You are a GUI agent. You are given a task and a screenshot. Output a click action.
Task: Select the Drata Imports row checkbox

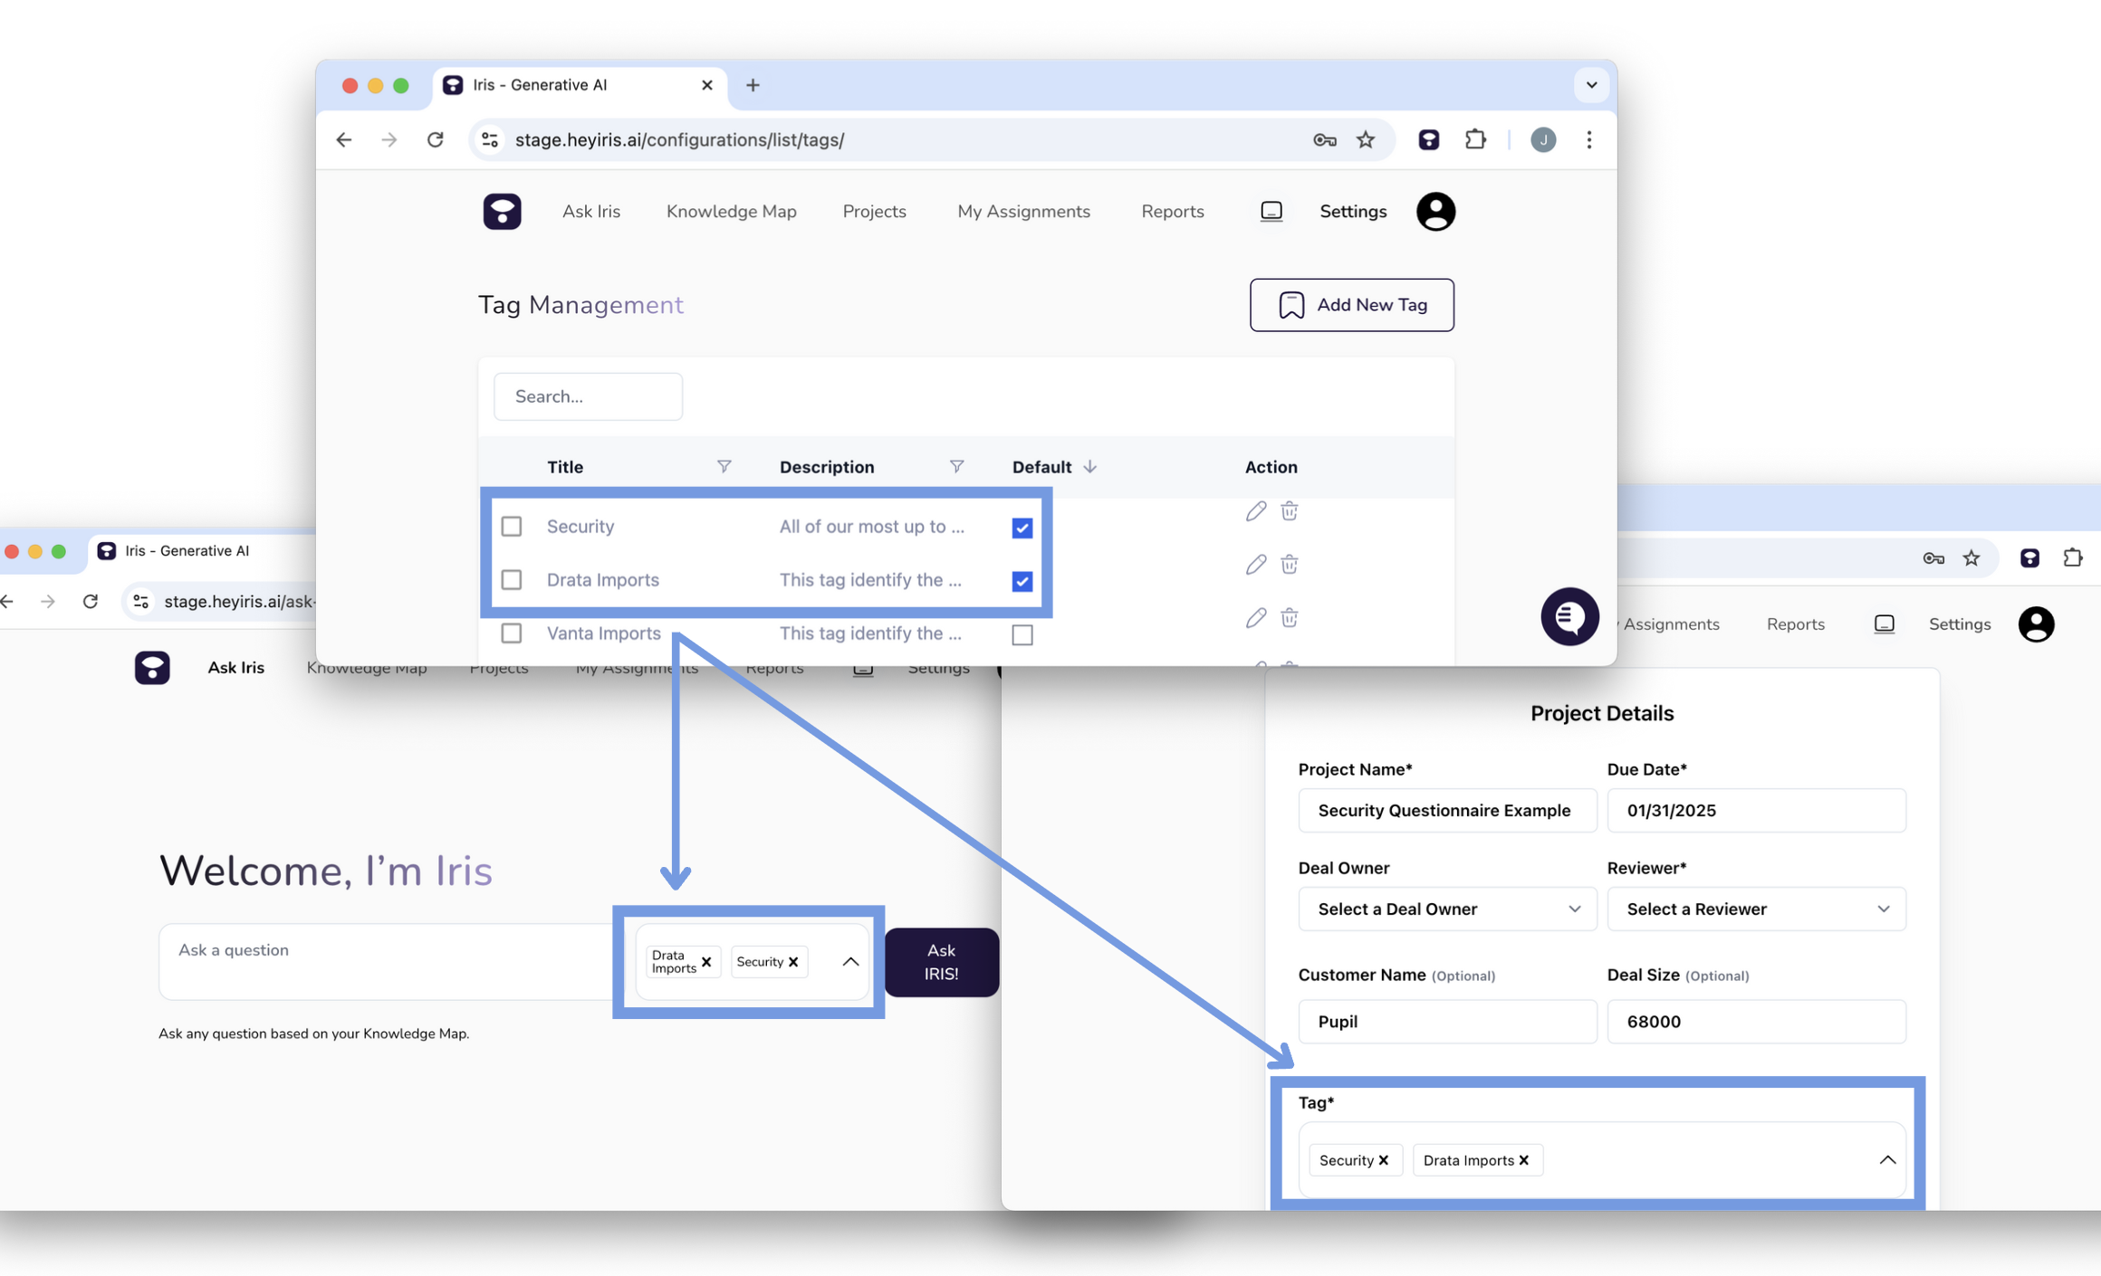[x=512, y=580]
